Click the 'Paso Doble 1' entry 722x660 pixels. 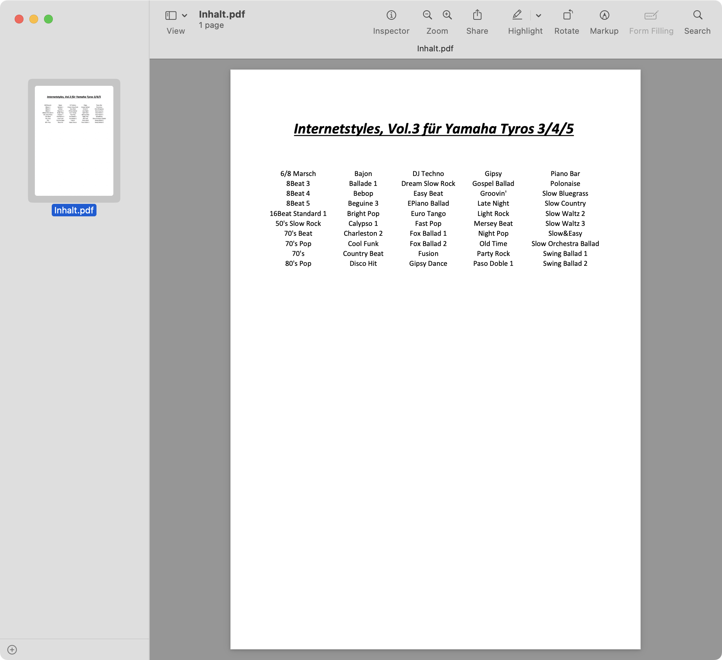493,263
